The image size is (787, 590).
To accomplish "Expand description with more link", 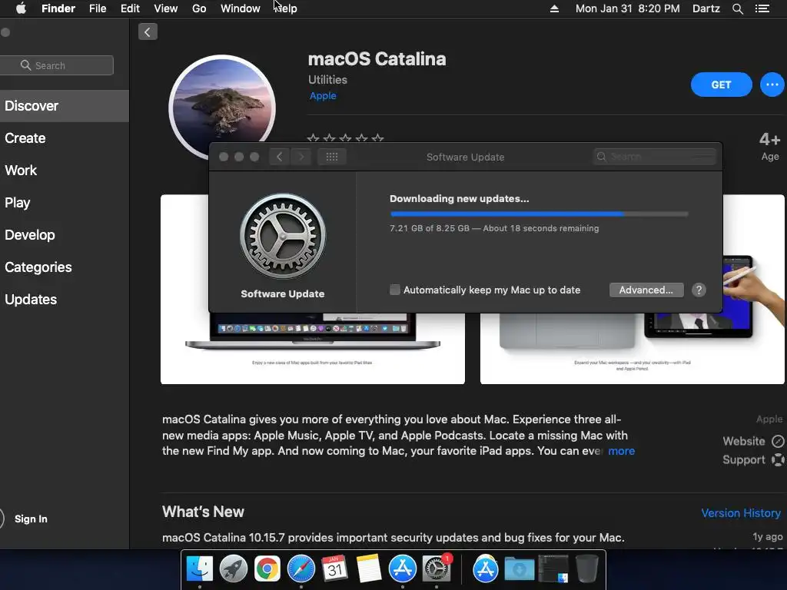I will [x=621, y=451].
